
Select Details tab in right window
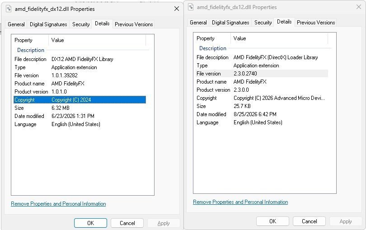coord(284,22)
